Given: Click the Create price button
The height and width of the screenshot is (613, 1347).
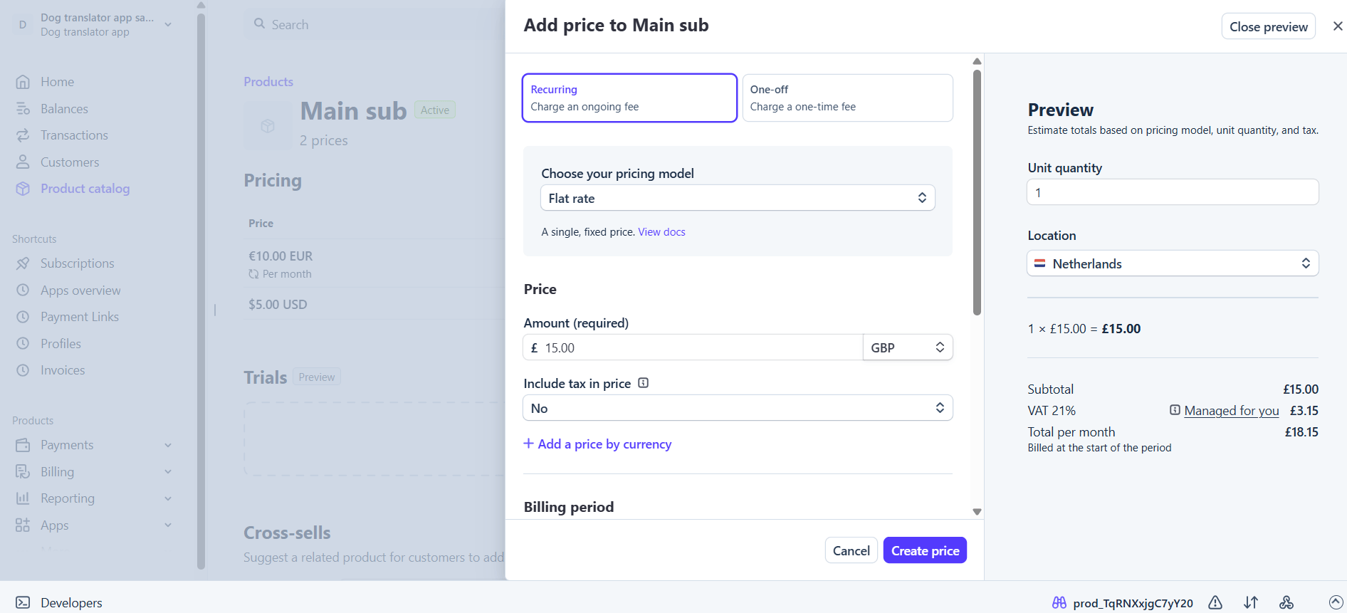Looking at the screenshot, I should point(925,550).
